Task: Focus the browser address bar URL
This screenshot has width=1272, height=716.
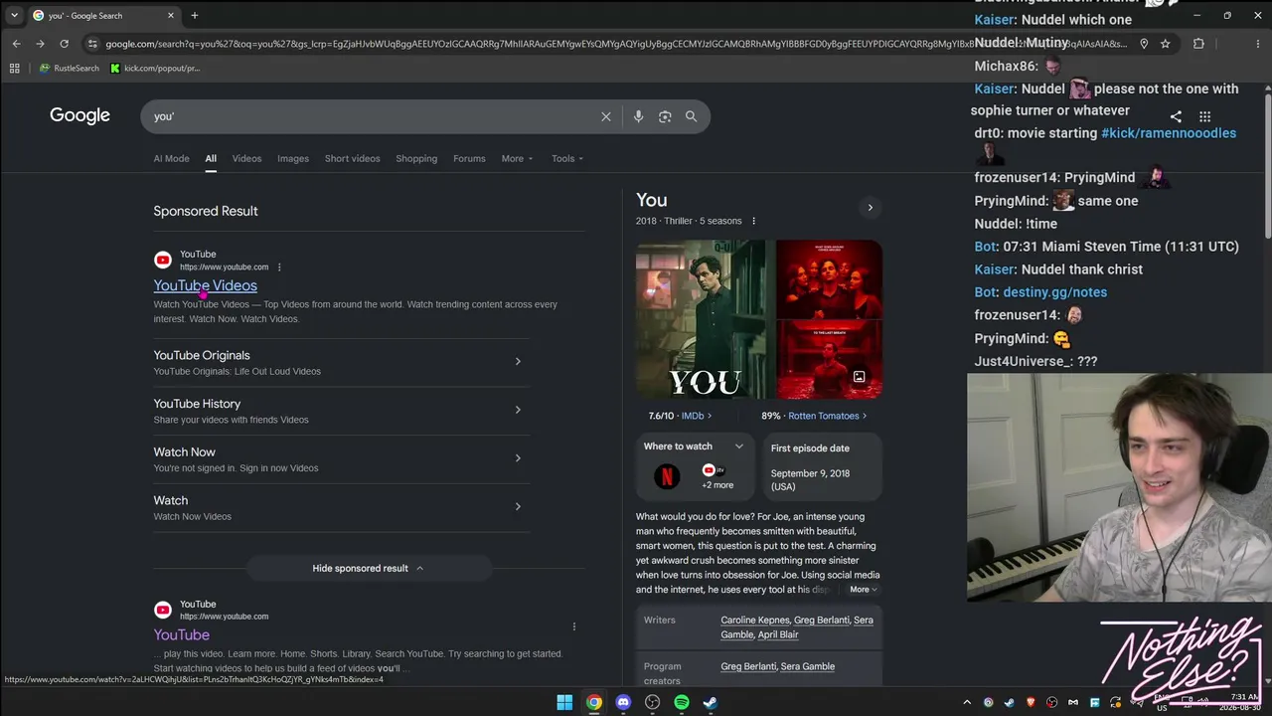Action: [616, 44]
